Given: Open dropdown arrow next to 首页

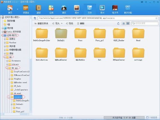Looking at the screenshot, I should [18, 9].
